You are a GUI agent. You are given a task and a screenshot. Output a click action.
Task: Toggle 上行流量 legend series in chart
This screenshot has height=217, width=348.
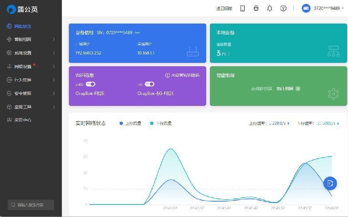pyautogui.click(x=130, y=123)
